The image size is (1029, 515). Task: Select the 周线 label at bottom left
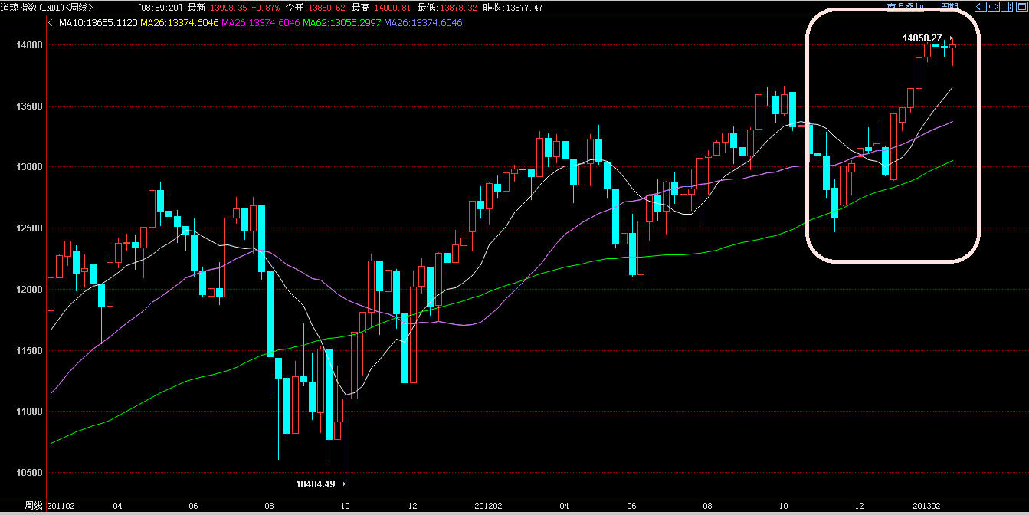pos(33,507)
